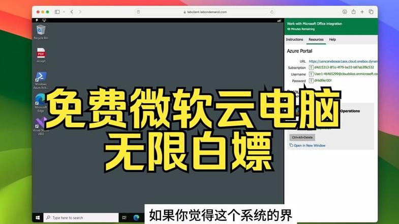399x224 pixels.
Task: Click the User1 username value
Action: 346,74
